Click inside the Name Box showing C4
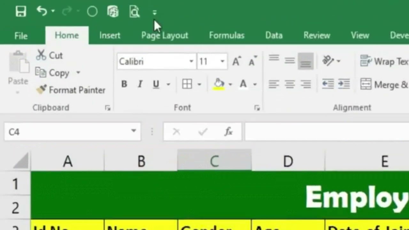The height and width of the screenshot is (230, 409). pos(66,132)
